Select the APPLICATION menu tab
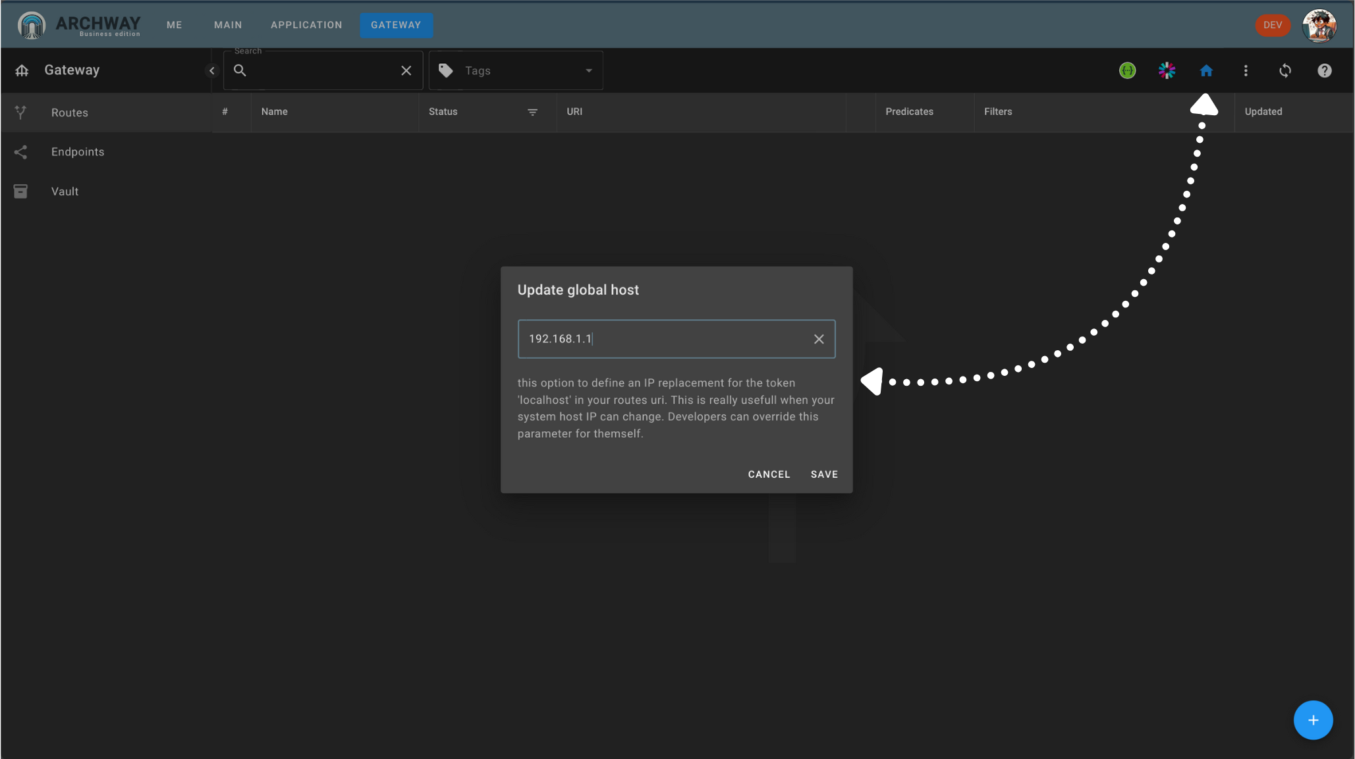This screenshot has width=1355, height=759. point(306,25)
